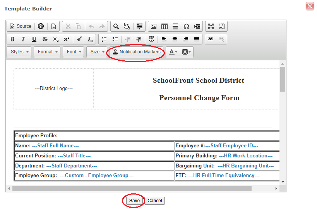Open Find with magnifier icon
317x210 pixels.
[x=116, y=26]
